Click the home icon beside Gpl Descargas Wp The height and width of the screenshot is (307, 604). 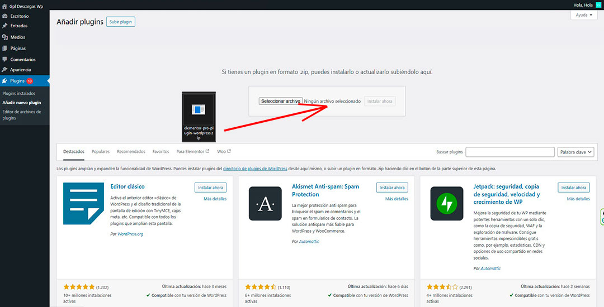click(4, 7)
